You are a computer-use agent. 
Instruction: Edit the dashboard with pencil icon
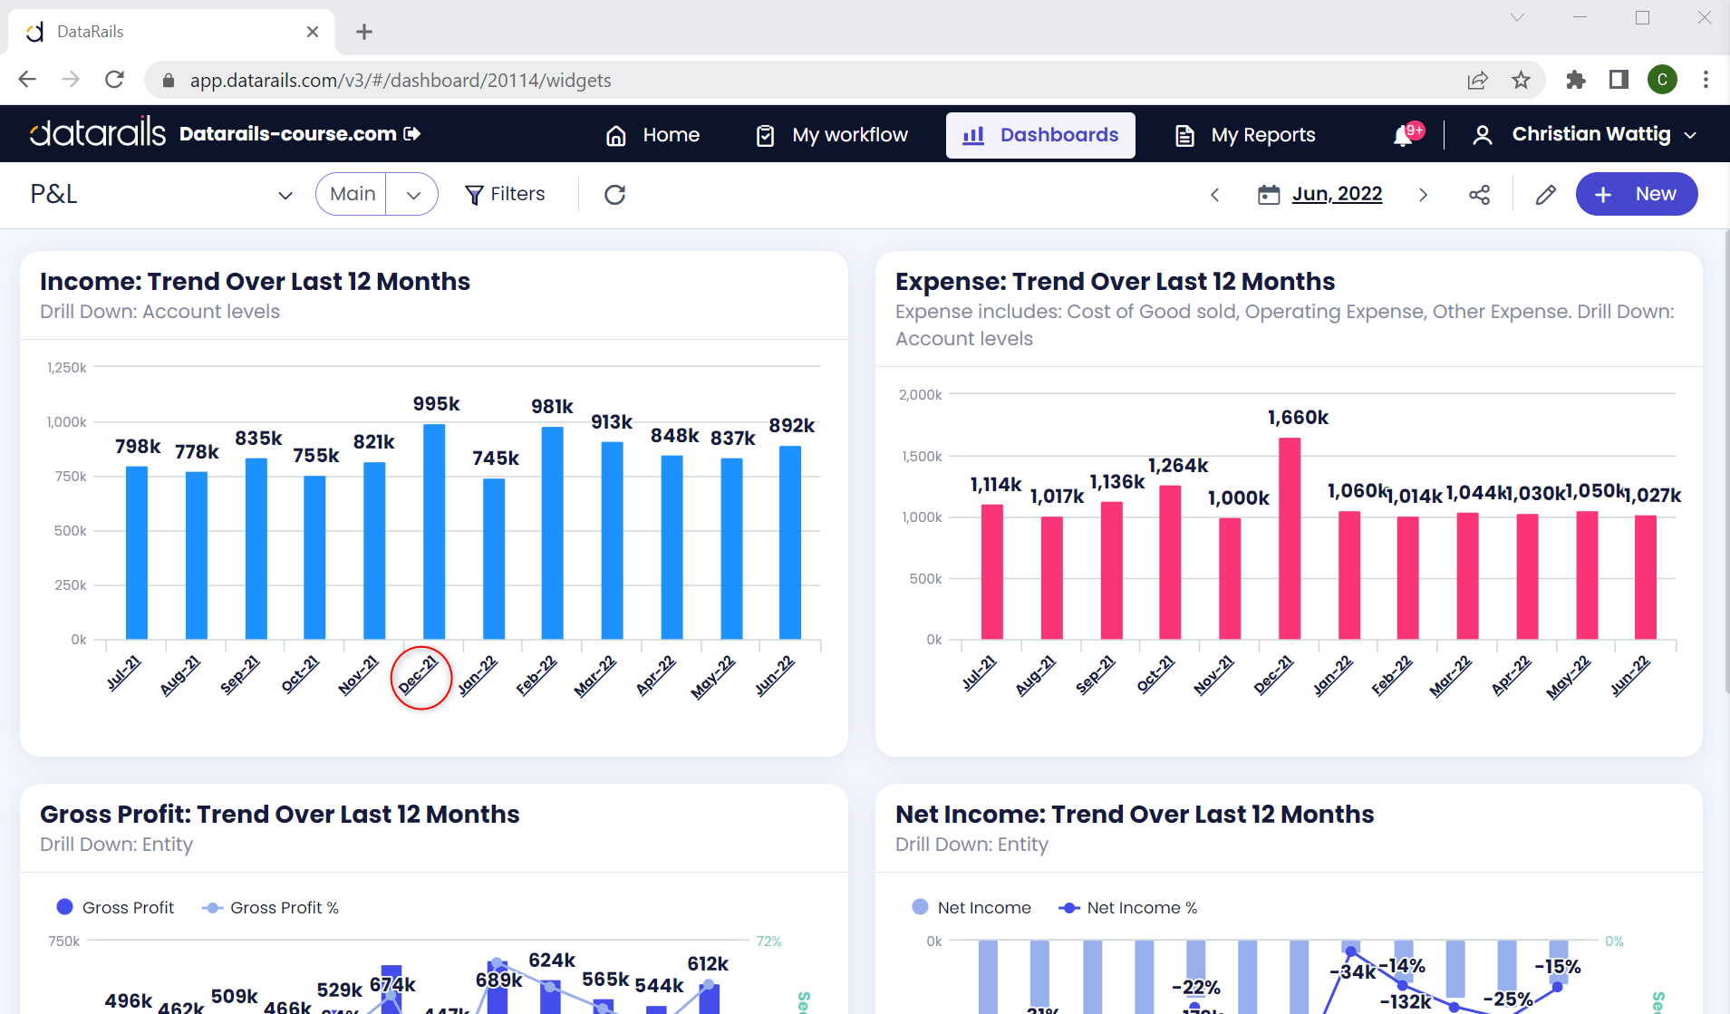(x=1546, y=194)
